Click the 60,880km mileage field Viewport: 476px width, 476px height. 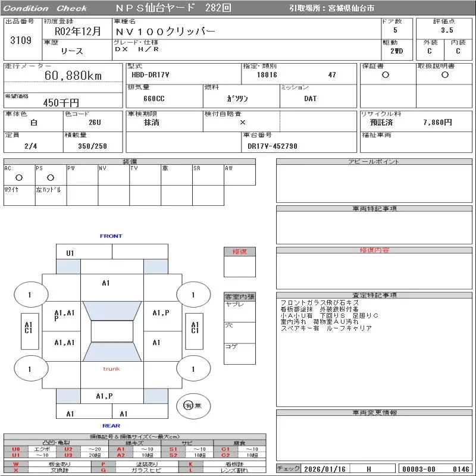coord(74,76)
